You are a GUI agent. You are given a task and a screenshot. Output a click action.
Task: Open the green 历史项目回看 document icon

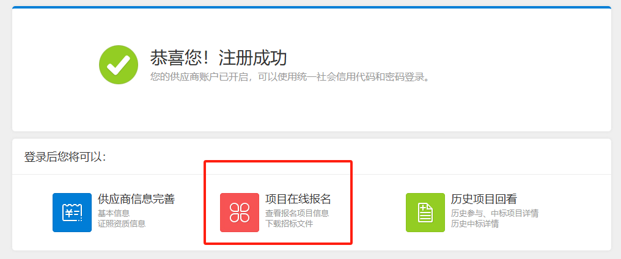coord(425,212)
